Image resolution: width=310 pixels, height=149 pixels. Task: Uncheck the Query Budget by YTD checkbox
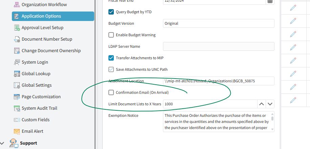(111, 12)
